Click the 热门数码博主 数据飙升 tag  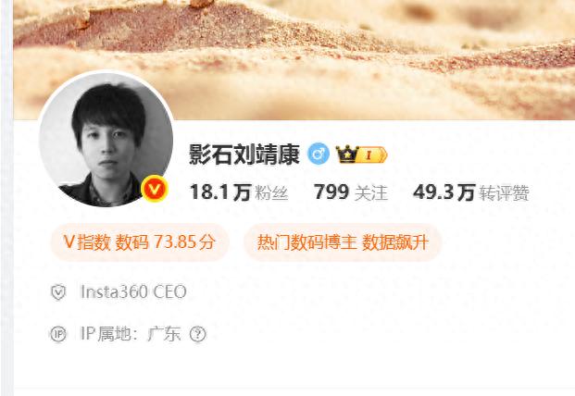(343, 242)
